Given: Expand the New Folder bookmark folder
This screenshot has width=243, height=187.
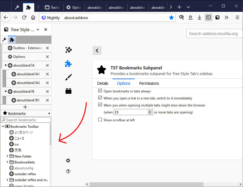Looking at the screenshot, I should (x=7, y=156).
